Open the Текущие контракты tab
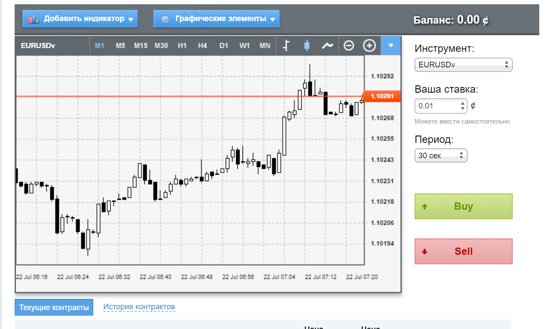Screen dimensions: 557x329 [x=54, y=308]
